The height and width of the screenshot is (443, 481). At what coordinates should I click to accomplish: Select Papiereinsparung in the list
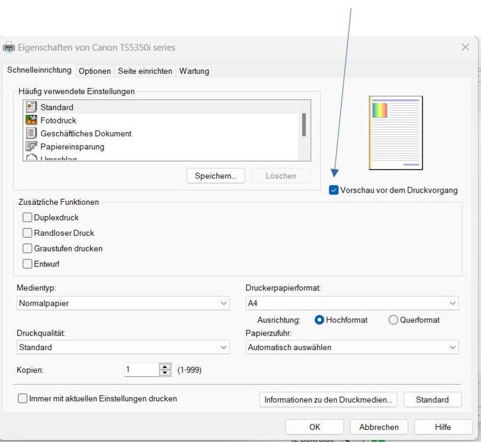[160, 147]
